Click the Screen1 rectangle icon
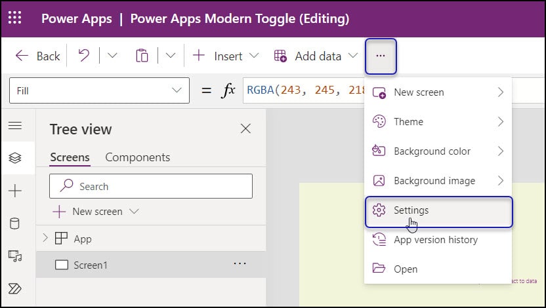 pos(62,265)
